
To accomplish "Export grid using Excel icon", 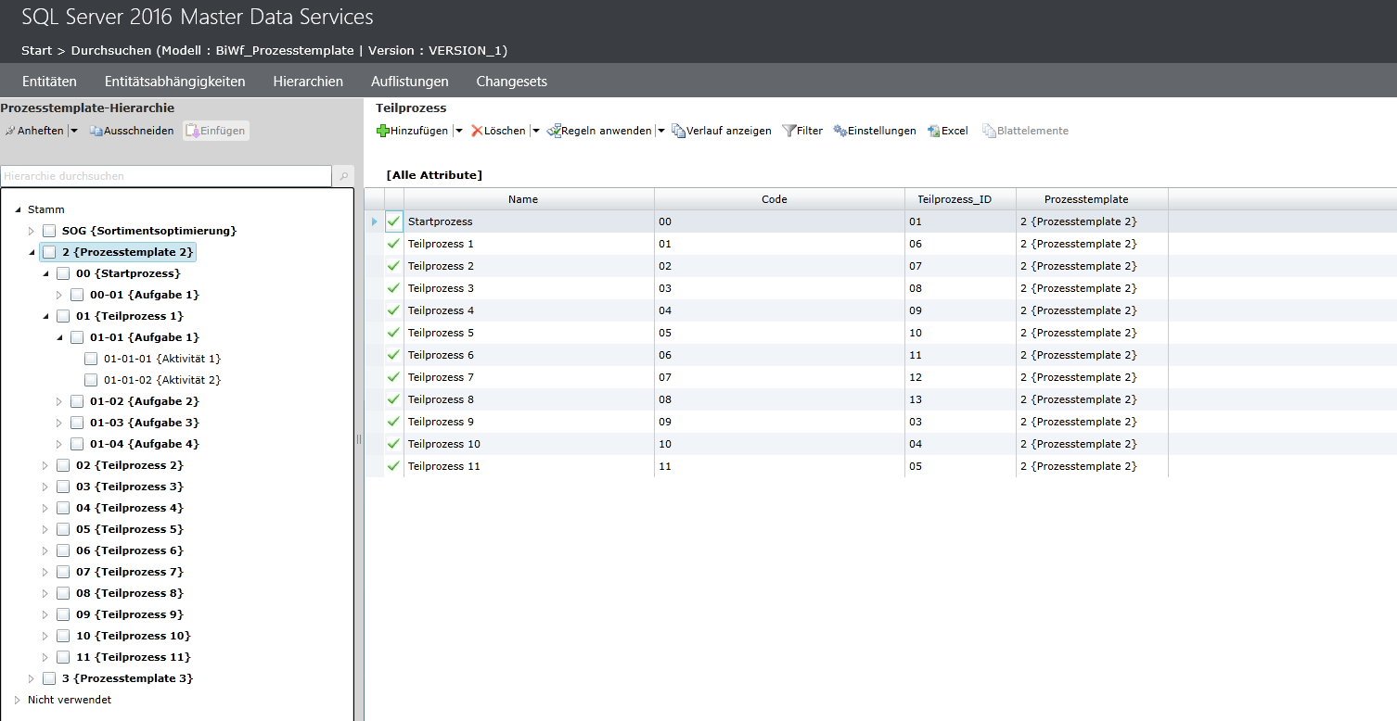I will point(933,131).
